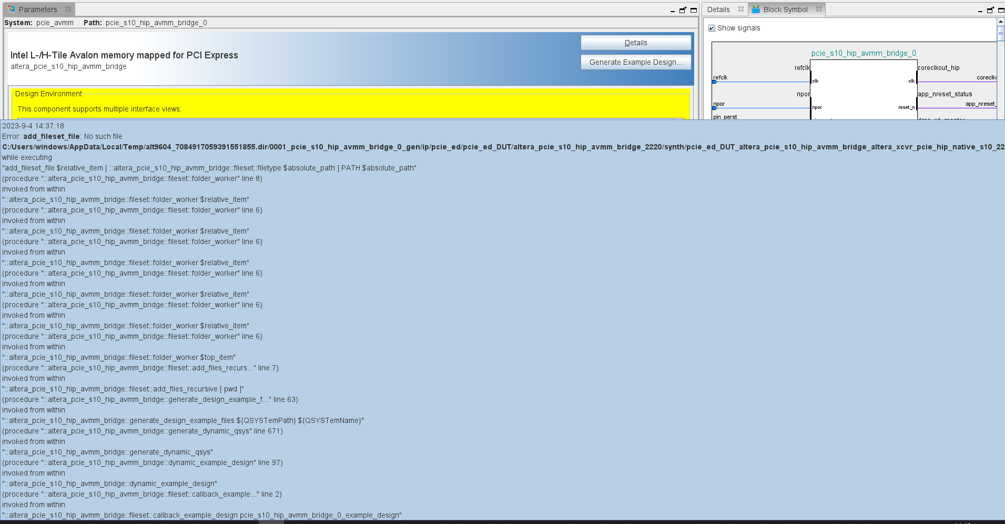Screen dimensions: 1005x524
Task: Click the npor input port arrow
Action: point(714,108)
